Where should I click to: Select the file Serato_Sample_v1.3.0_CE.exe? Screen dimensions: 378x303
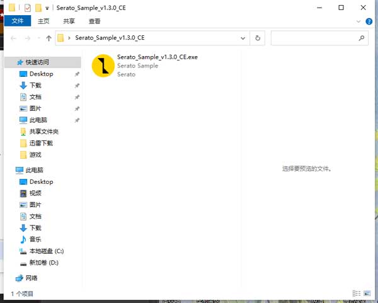(157, 57)
